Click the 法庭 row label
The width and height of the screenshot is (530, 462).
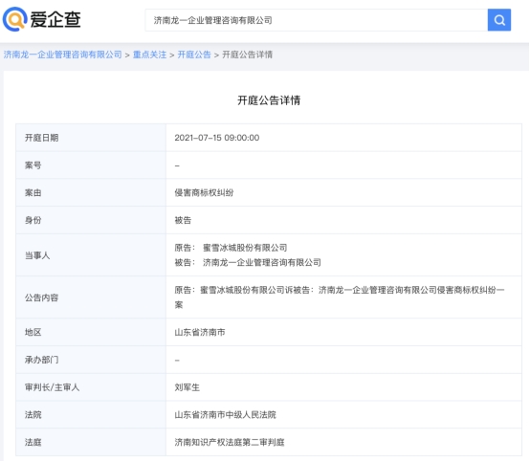point(33,443)
